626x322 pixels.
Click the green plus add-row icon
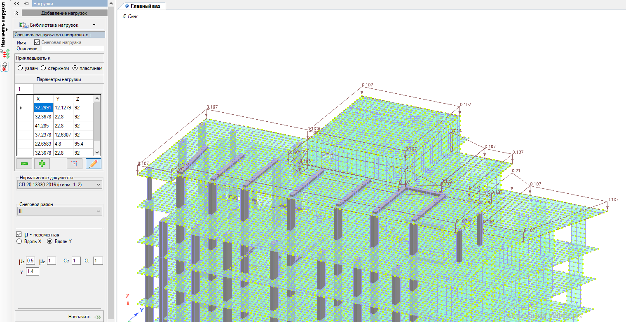click(x=42, y=164)
